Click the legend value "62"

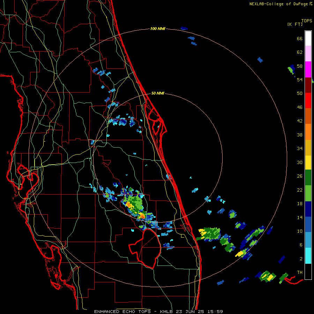[300, 52]
